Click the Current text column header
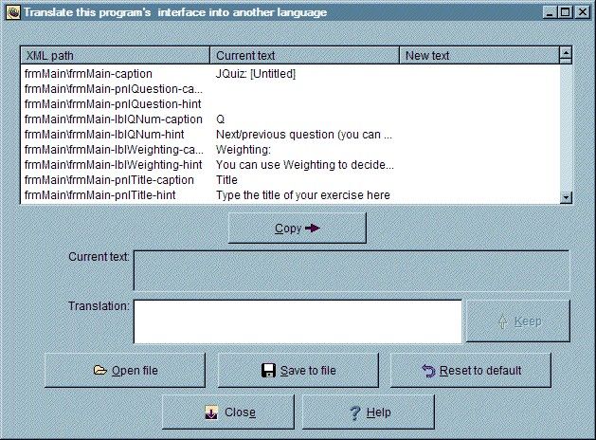596x440 pixels. (x=304, y=56)
